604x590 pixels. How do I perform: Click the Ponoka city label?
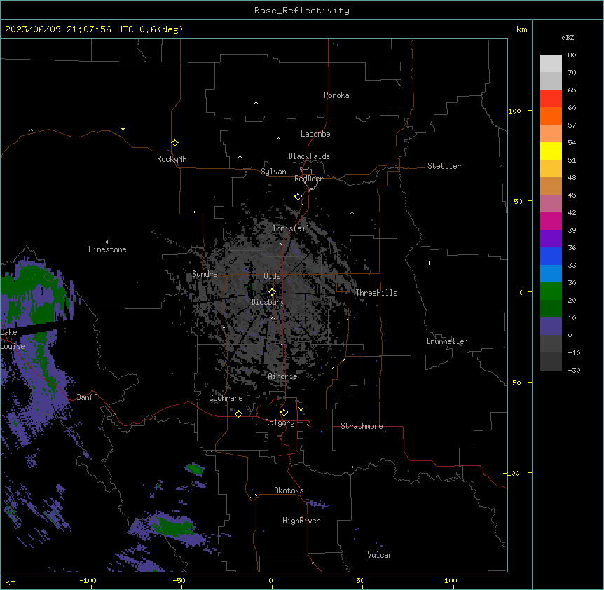pyautogui.click(x=336, y=95)
